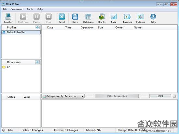Viewport: 179px width, 134px height.
Task: Click the File Categories button
Action: 117,96
